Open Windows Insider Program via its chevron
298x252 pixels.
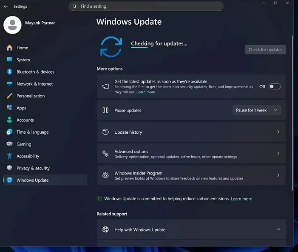click(278, 175)
